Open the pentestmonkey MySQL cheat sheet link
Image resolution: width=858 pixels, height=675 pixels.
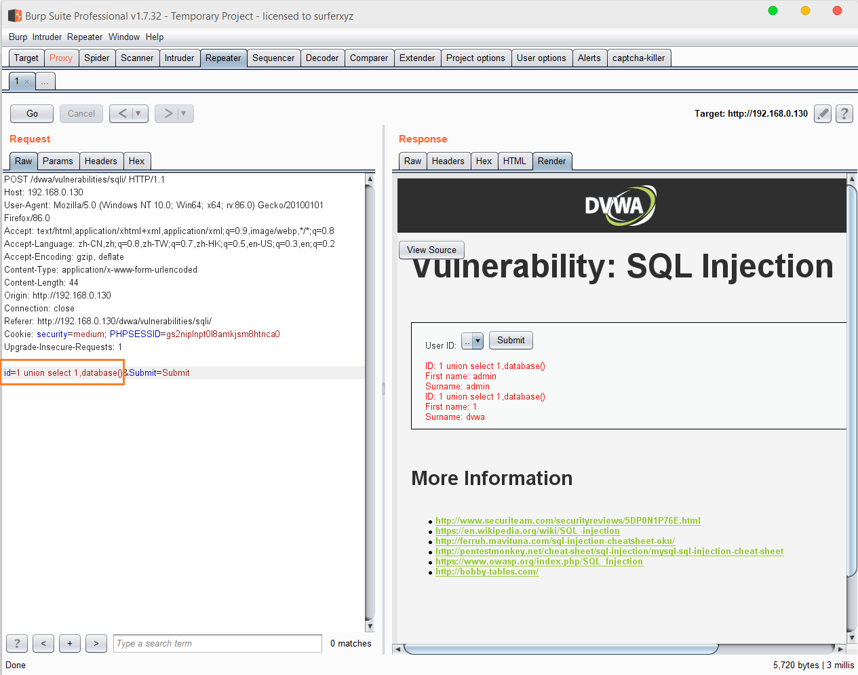point(610,551)
